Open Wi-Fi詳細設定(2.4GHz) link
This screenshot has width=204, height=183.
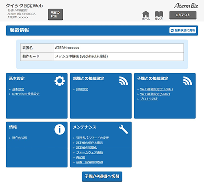click(x=157, y=89)
